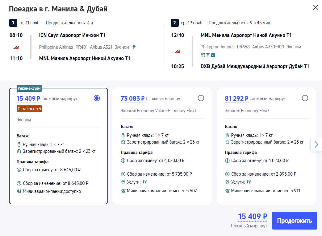Viewport: 322px width, 236px height.
Task: Click services badge icon in 73 083 ₽ card
Action: [123, 182]
